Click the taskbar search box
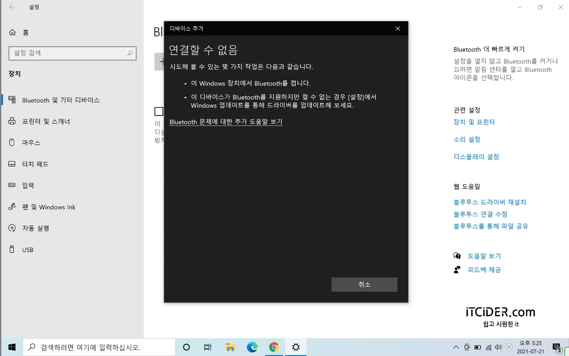 (99, 347)
